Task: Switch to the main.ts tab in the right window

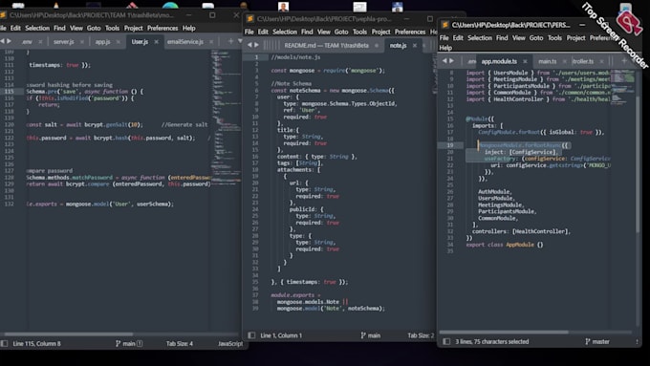Action: [x=547, y=61]
